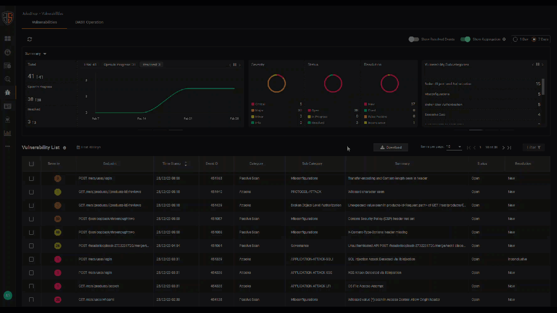This screenshot has height=313, width=557.
Task: Select the 1 Day radio option
Action: pyautogui.click(x=515, y=39)
